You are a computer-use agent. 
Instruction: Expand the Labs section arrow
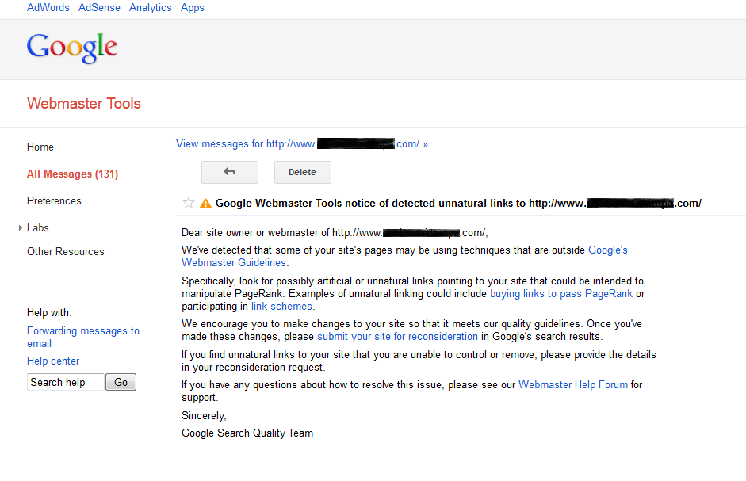coord(21,228)
